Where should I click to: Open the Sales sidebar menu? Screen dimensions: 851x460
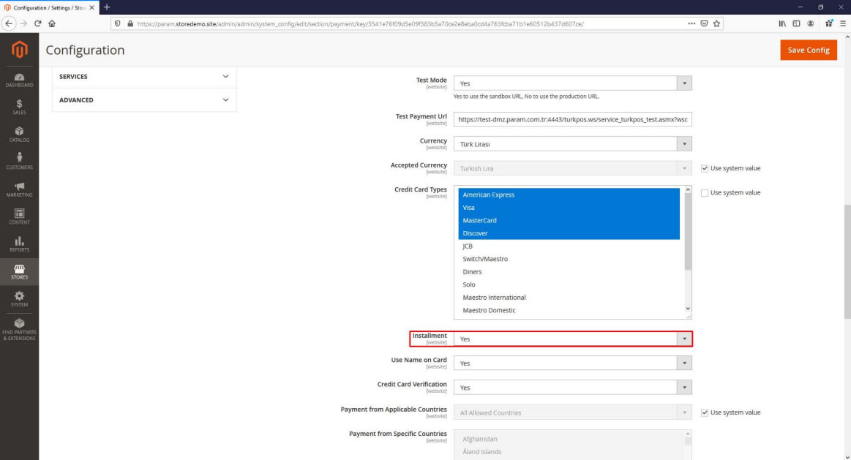coord(19,108)
